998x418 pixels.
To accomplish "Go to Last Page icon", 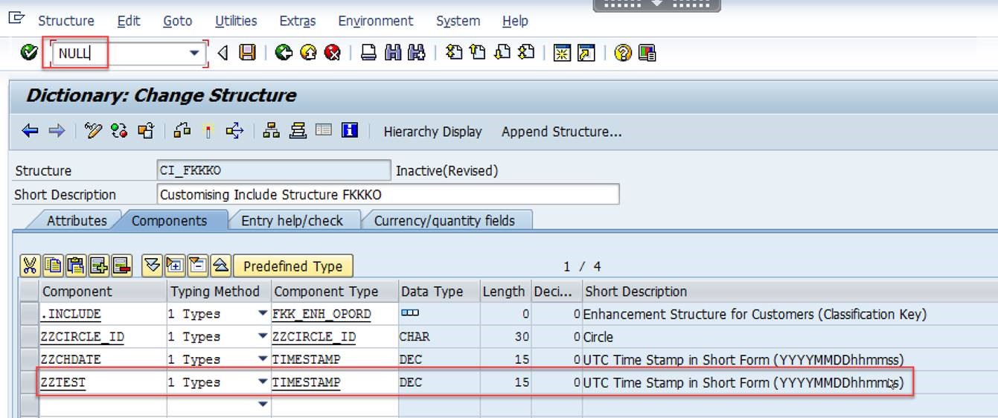I will [x=526, y=53].
